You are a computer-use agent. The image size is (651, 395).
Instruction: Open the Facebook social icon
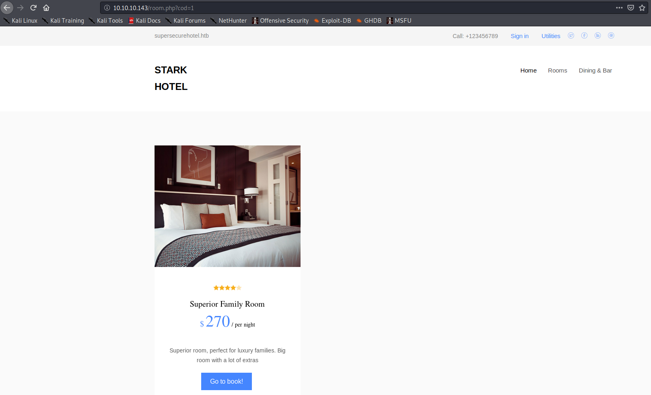click(584, 36)
